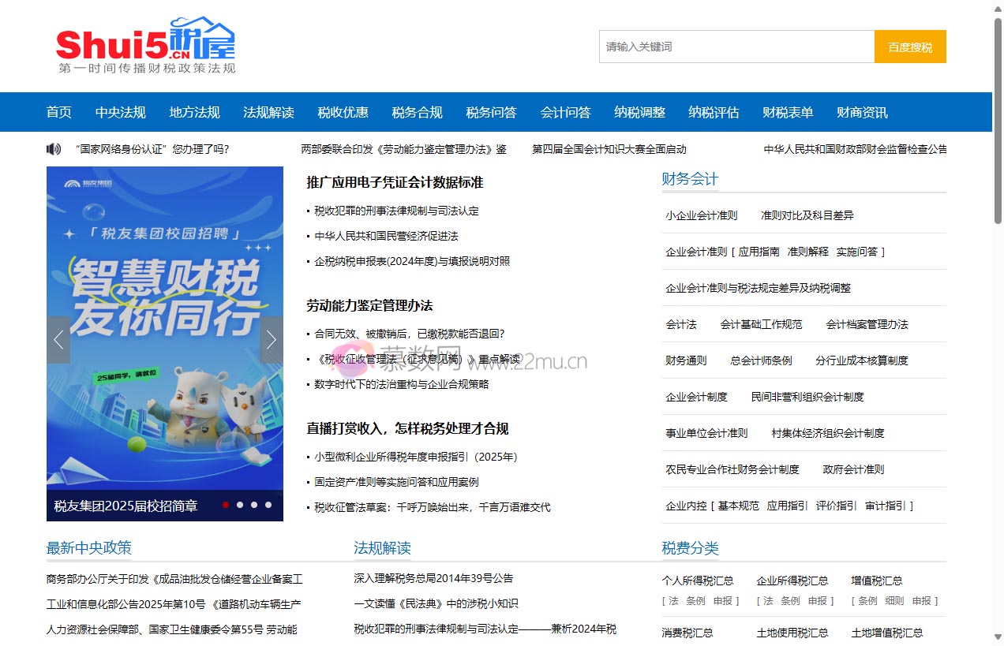Select the first red carousel dot
This screenshot has width=1004, height=646.
(x=226, y=505)
